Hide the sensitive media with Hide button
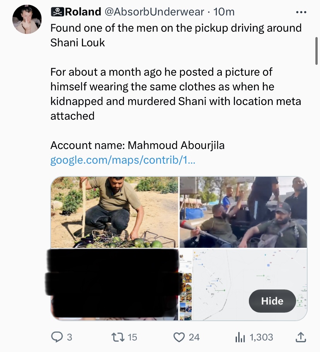The image size is (320, 352). click(x=272, y=301)
